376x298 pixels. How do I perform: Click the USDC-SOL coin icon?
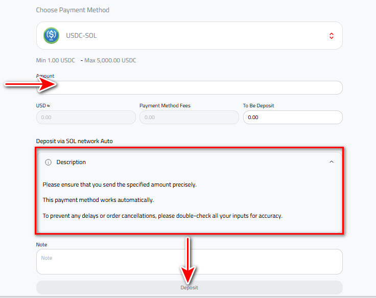pos(51,35)
